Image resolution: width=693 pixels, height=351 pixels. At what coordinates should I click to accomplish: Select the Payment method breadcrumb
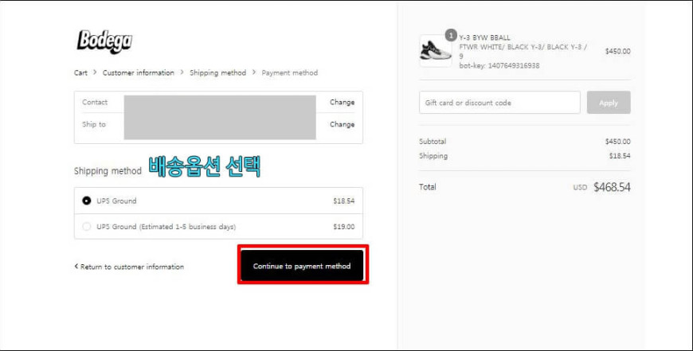point(289,73)
